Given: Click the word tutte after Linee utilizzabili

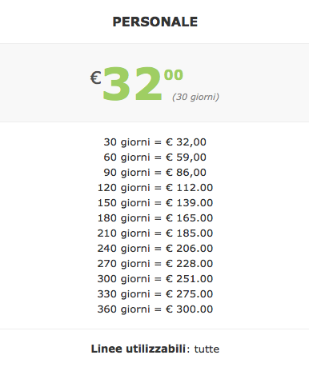Looking at the screenshot, I should coord(207,349).
